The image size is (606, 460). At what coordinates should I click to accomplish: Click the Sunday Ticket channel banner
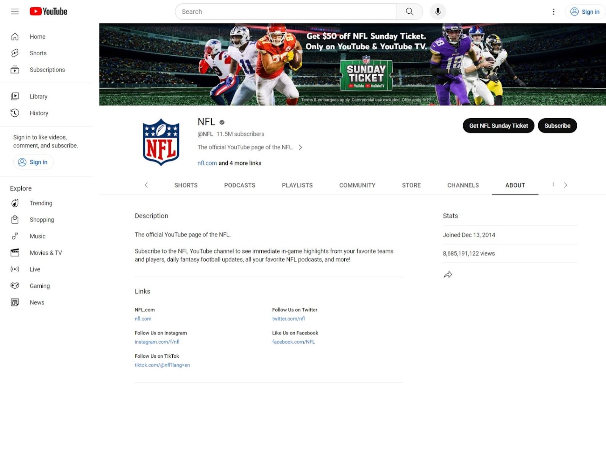[353, 64]
